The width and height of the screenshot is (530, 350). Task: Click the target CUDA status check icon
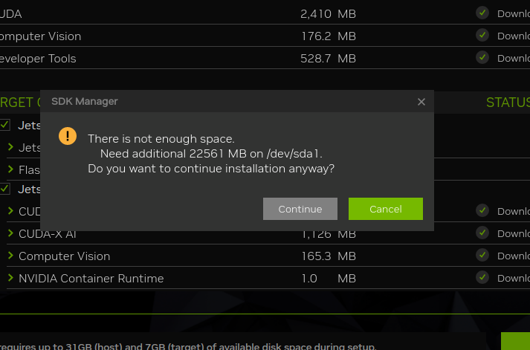(x=482, y=210)
